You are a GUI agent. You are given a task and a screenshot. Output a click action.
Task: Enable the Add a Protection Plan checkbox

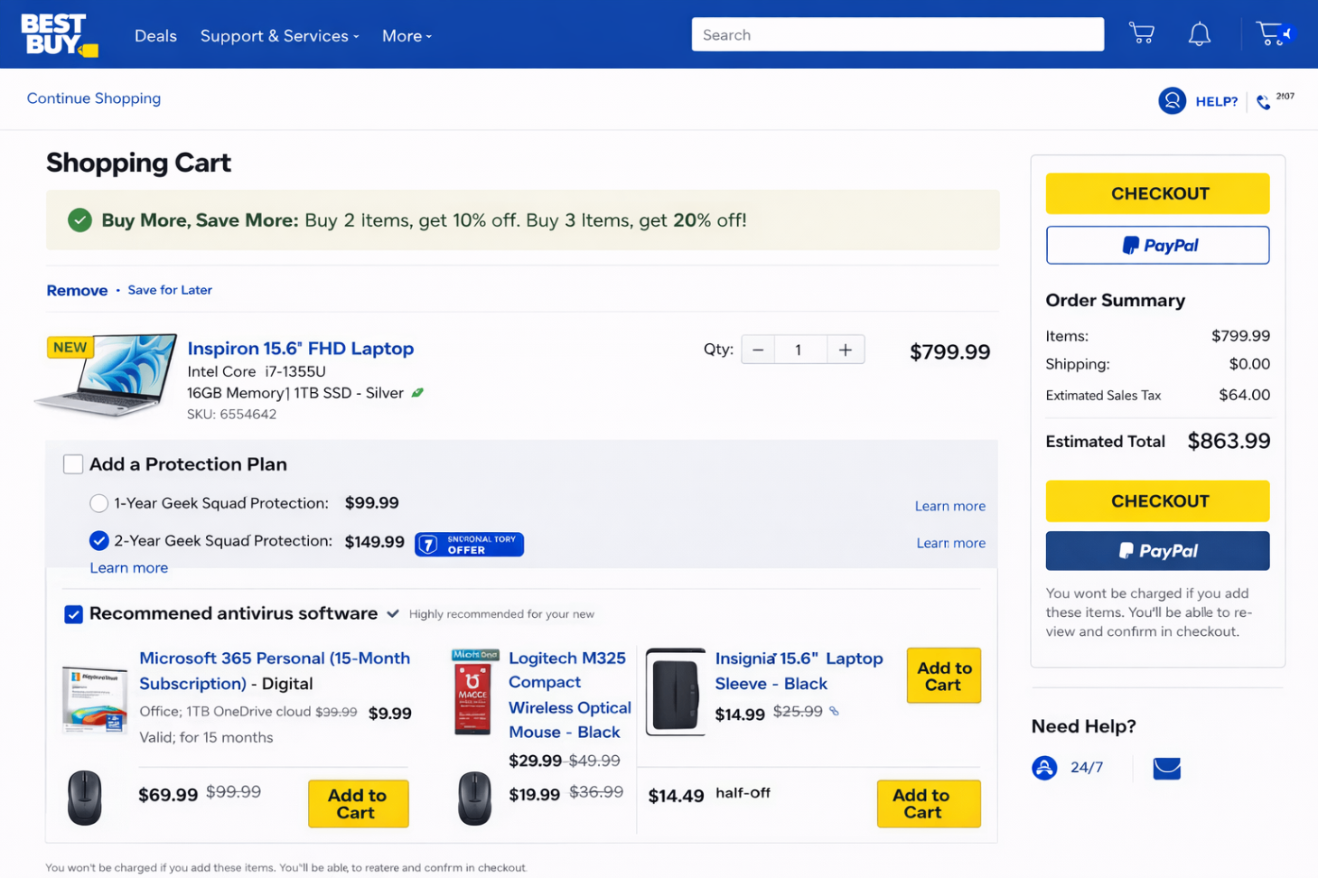pos(72,463)
